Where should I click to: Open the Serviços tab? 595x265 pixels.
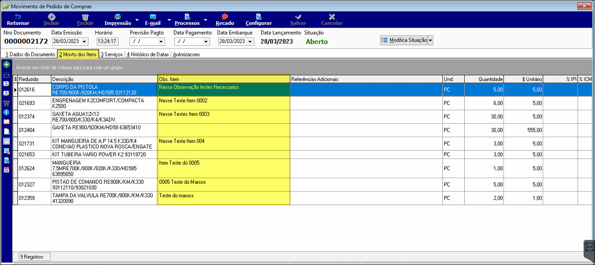tap(112, 54)
